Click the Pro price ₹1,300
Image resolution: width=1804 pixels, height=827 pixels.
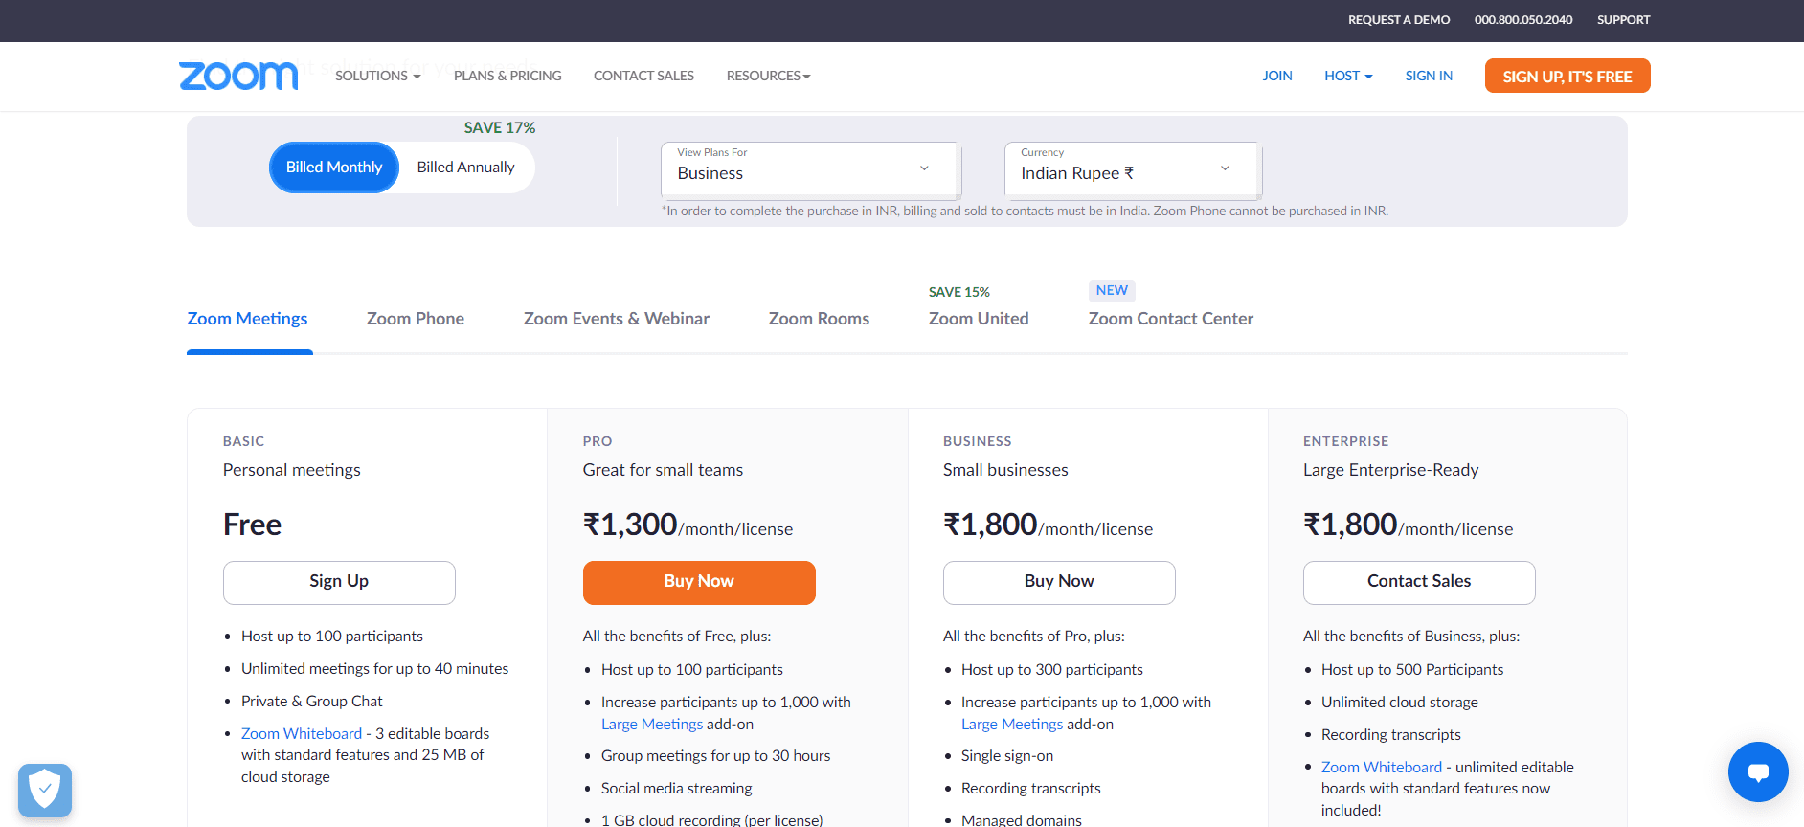tap(630, 525)
